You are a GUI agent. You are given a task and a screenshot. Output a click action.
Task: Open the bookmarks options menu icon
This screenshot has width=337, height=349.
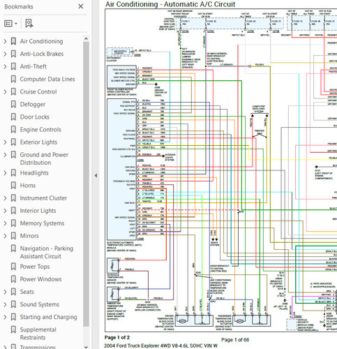coord(10,24)
